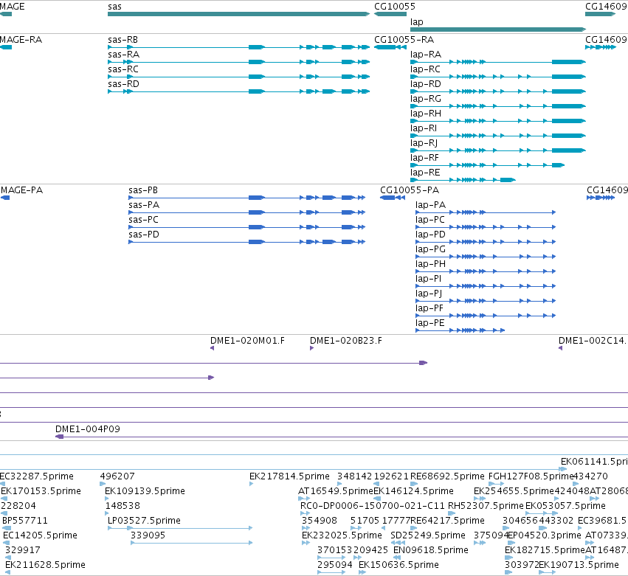Select the sas-RA transcript label
This screenshot has width=628, height=576.
point(123,55)
